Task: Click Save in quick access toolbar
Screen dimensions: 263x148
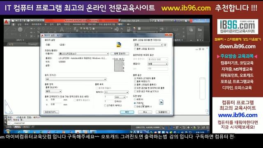Action: [x=21, y=21]
